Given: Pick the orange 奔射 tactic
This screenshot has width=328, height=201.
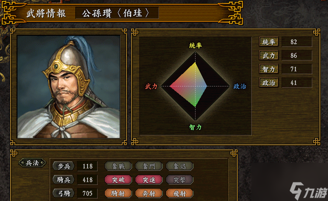Looking at the screenshot, I should pyautogui.click(x=149, y=193).
